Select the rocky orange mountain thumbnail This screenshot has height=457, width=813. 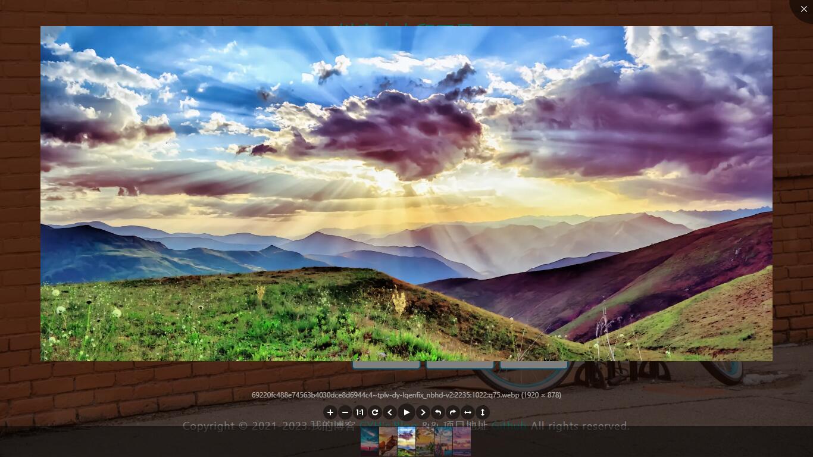pos(388,441)
